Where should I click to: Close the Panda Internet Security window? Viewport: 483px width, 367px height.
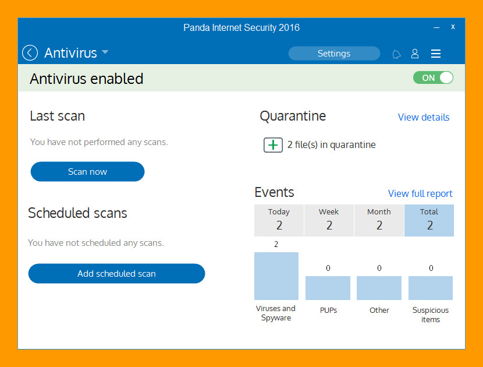[453, 27]
